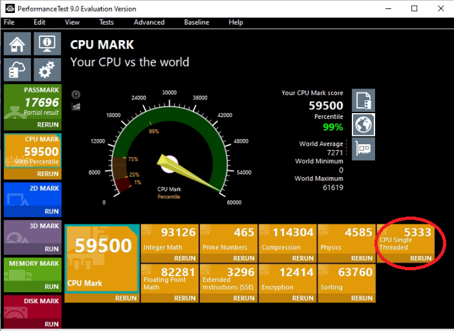
Task: Click the document baseline chart icon
Action: coord(363,100)
